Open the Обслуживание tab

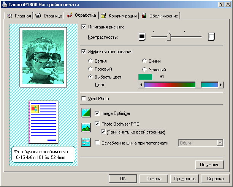159,16
